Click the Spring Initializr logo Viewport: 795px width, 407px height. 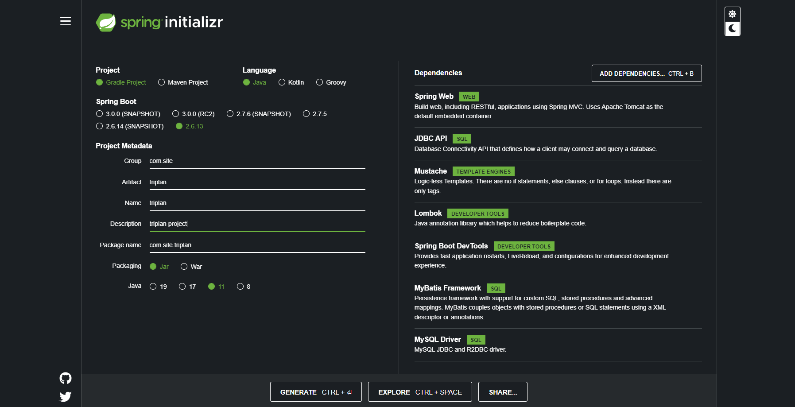pos(159,22)
